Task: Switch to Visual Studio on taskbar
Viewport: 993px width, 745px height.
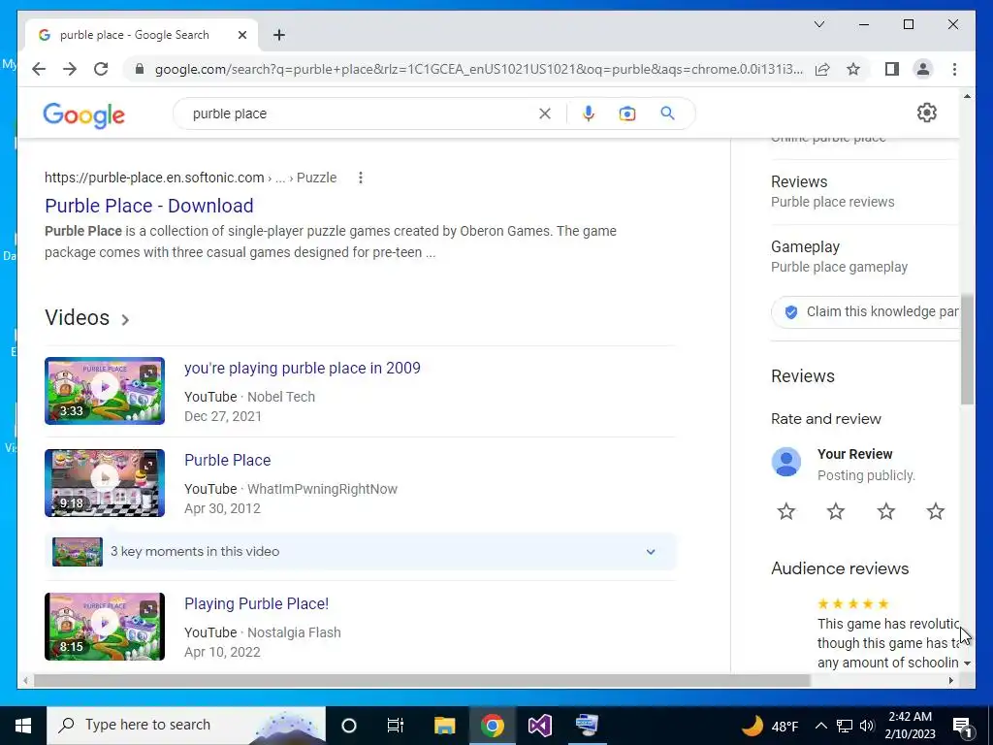Action: coord(540,726)
